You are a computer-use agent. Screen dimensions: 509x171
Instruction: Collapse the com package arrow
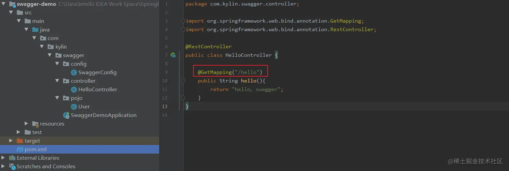pos(34,38)
